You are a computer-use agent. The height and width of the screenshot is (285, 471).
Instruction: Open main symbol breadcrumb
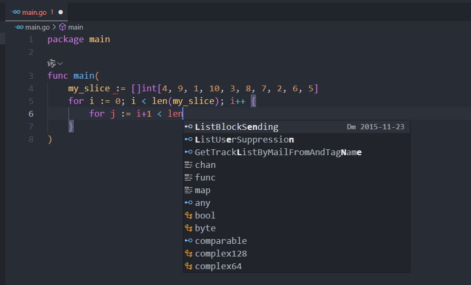pyautogui.click(x=75, y=27)
